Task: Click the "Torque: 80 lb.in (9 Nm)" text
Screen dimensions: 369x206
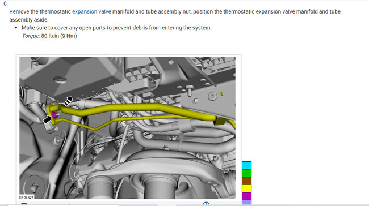Action: click(49, 36)
